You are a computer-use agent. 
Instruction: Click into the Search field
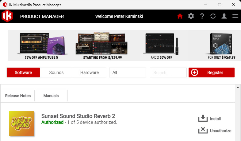click(x=168, y=72)
